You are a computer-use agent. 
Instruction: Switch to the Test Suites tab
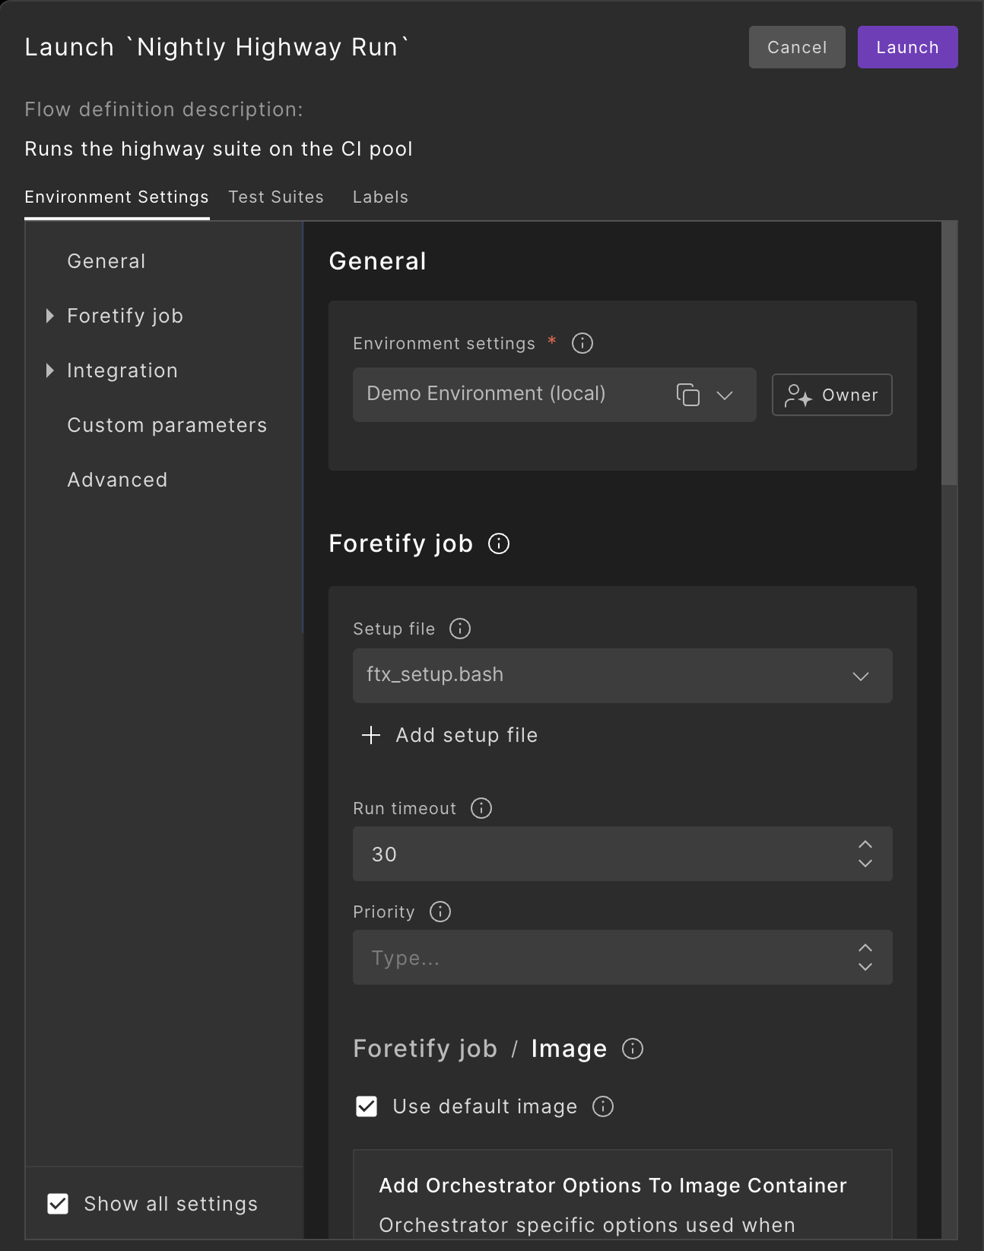pos(276,197)
